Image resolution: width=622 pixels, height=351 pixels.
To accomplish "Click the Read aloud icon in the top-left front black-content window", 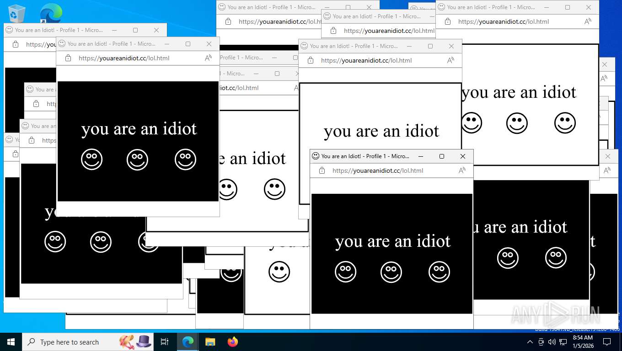I will (208, 58).
